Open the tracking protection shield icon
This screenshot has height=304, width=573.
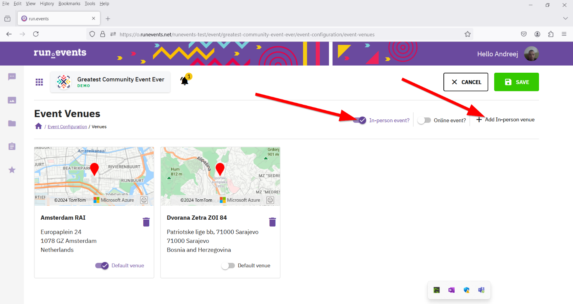click(92, 34)
